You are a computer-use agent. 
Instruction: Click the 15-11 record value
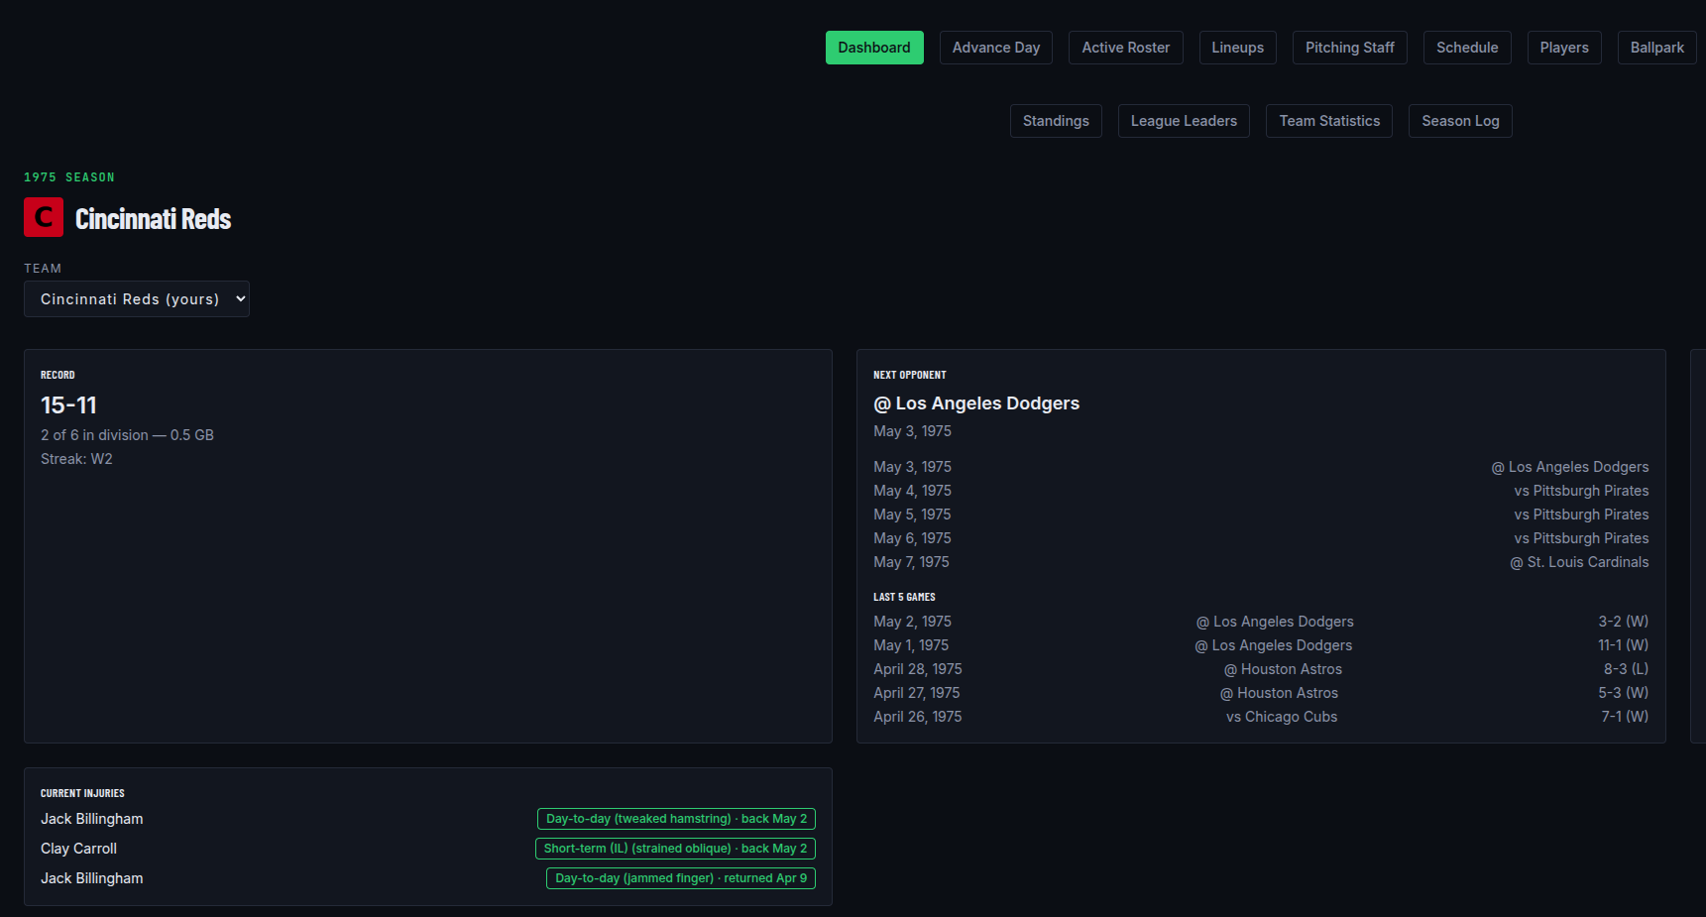[x=68, y=405]
